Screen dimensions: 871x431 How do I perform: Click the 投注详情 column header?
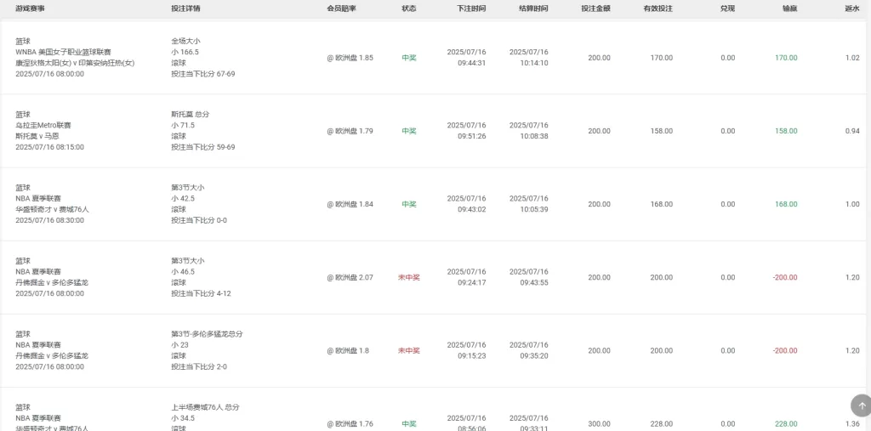[x=185, y=9]
